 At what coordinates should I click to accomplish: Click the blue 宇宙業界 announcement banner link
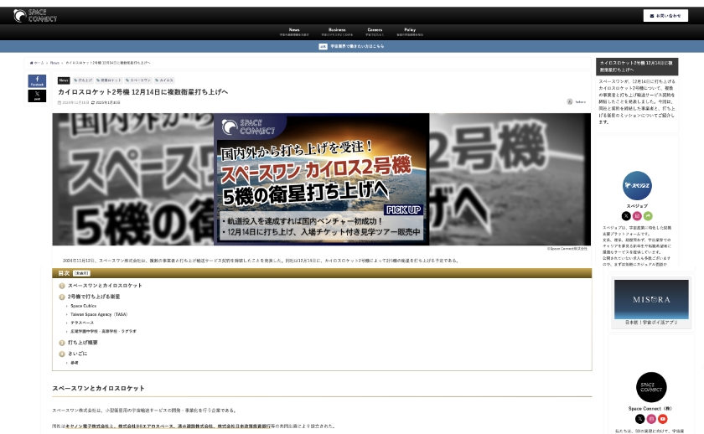click(x=351, y=47)
